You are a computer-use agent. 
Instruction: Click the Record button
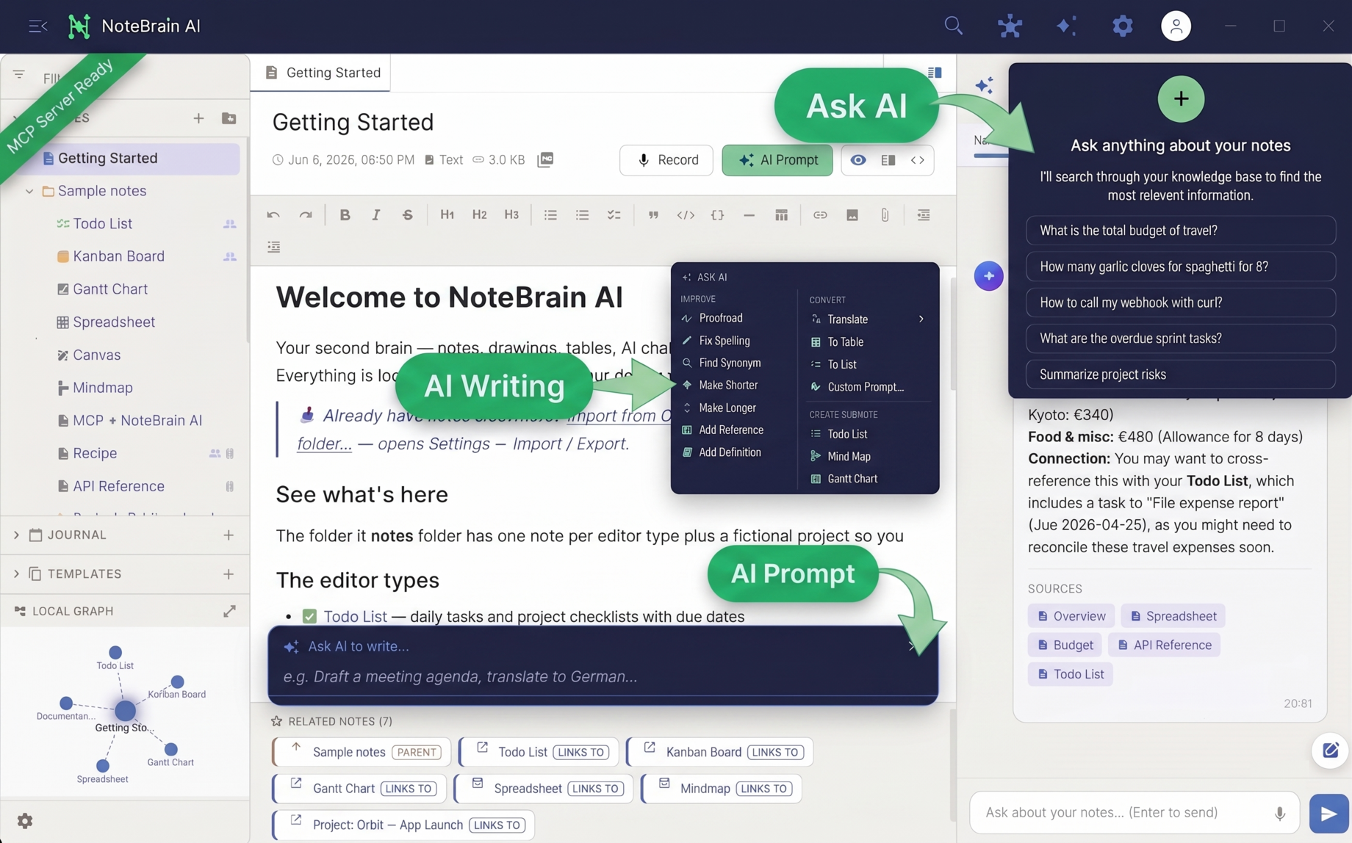666,160
